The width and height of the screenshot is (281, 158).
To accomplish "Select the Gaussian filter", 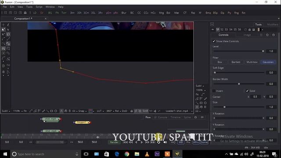I will coord(268,62).
